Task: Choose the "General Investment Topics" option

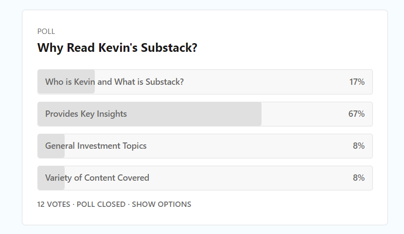Action: point(205,146)
